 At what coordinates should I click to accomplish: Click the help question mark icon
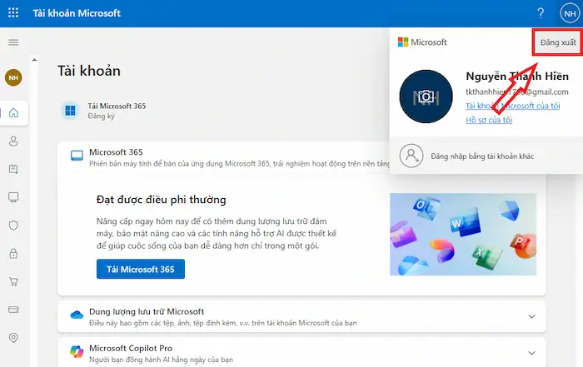click(x=541, y=13)
